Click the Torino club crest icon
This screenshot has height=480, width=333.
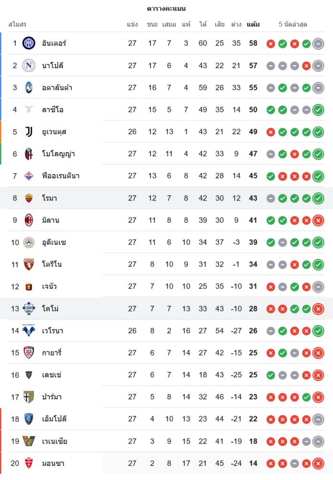click(29, 264)
